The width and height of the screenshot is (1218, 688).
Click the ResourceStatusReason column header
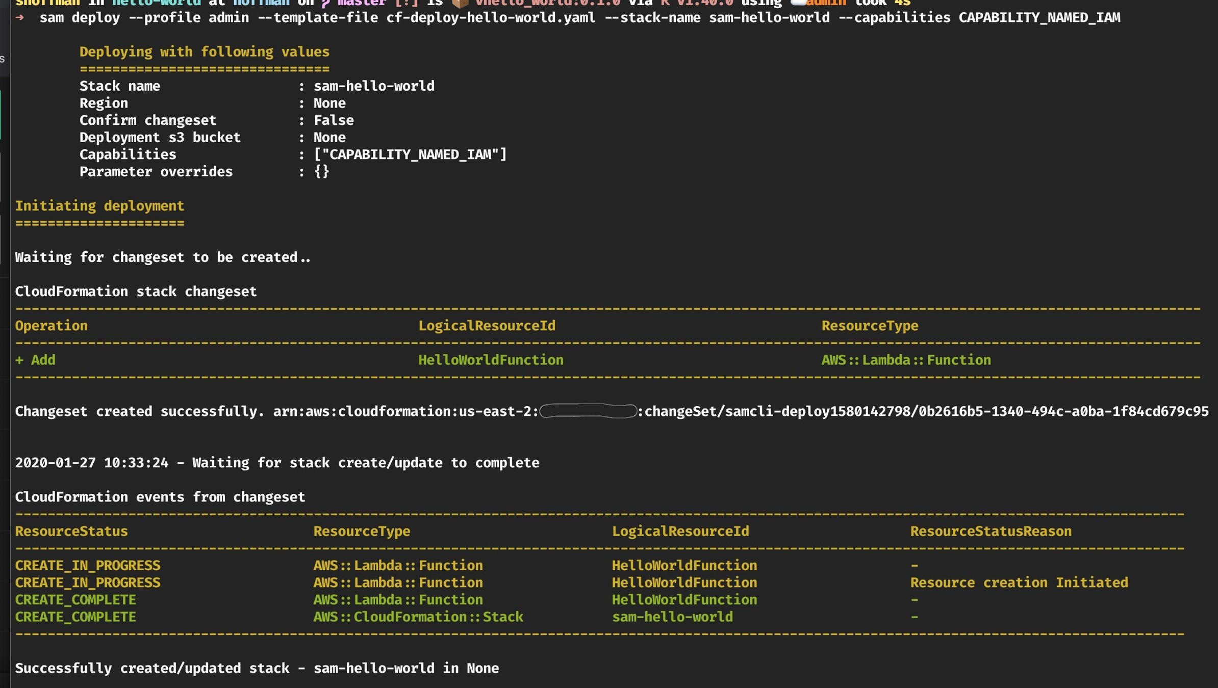click(x=991, y=531)
